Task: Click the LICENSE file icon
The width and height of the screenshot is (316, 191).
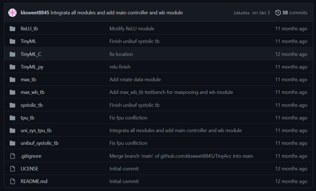Action: (x=12, y=169)
